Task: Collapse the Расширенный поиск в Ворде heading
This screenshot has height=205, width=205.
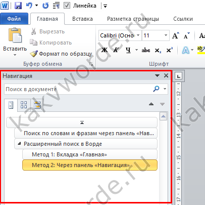Action: (x=20, y=144)
